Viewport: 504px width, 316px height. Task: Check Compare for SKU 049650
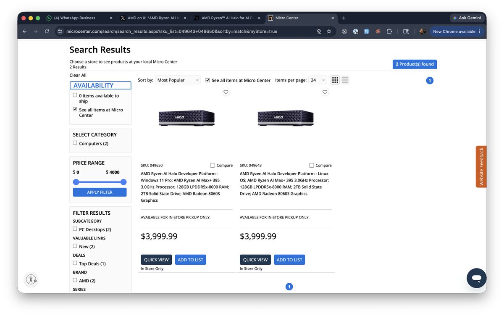pyautogui.click(x=213, y=165)
